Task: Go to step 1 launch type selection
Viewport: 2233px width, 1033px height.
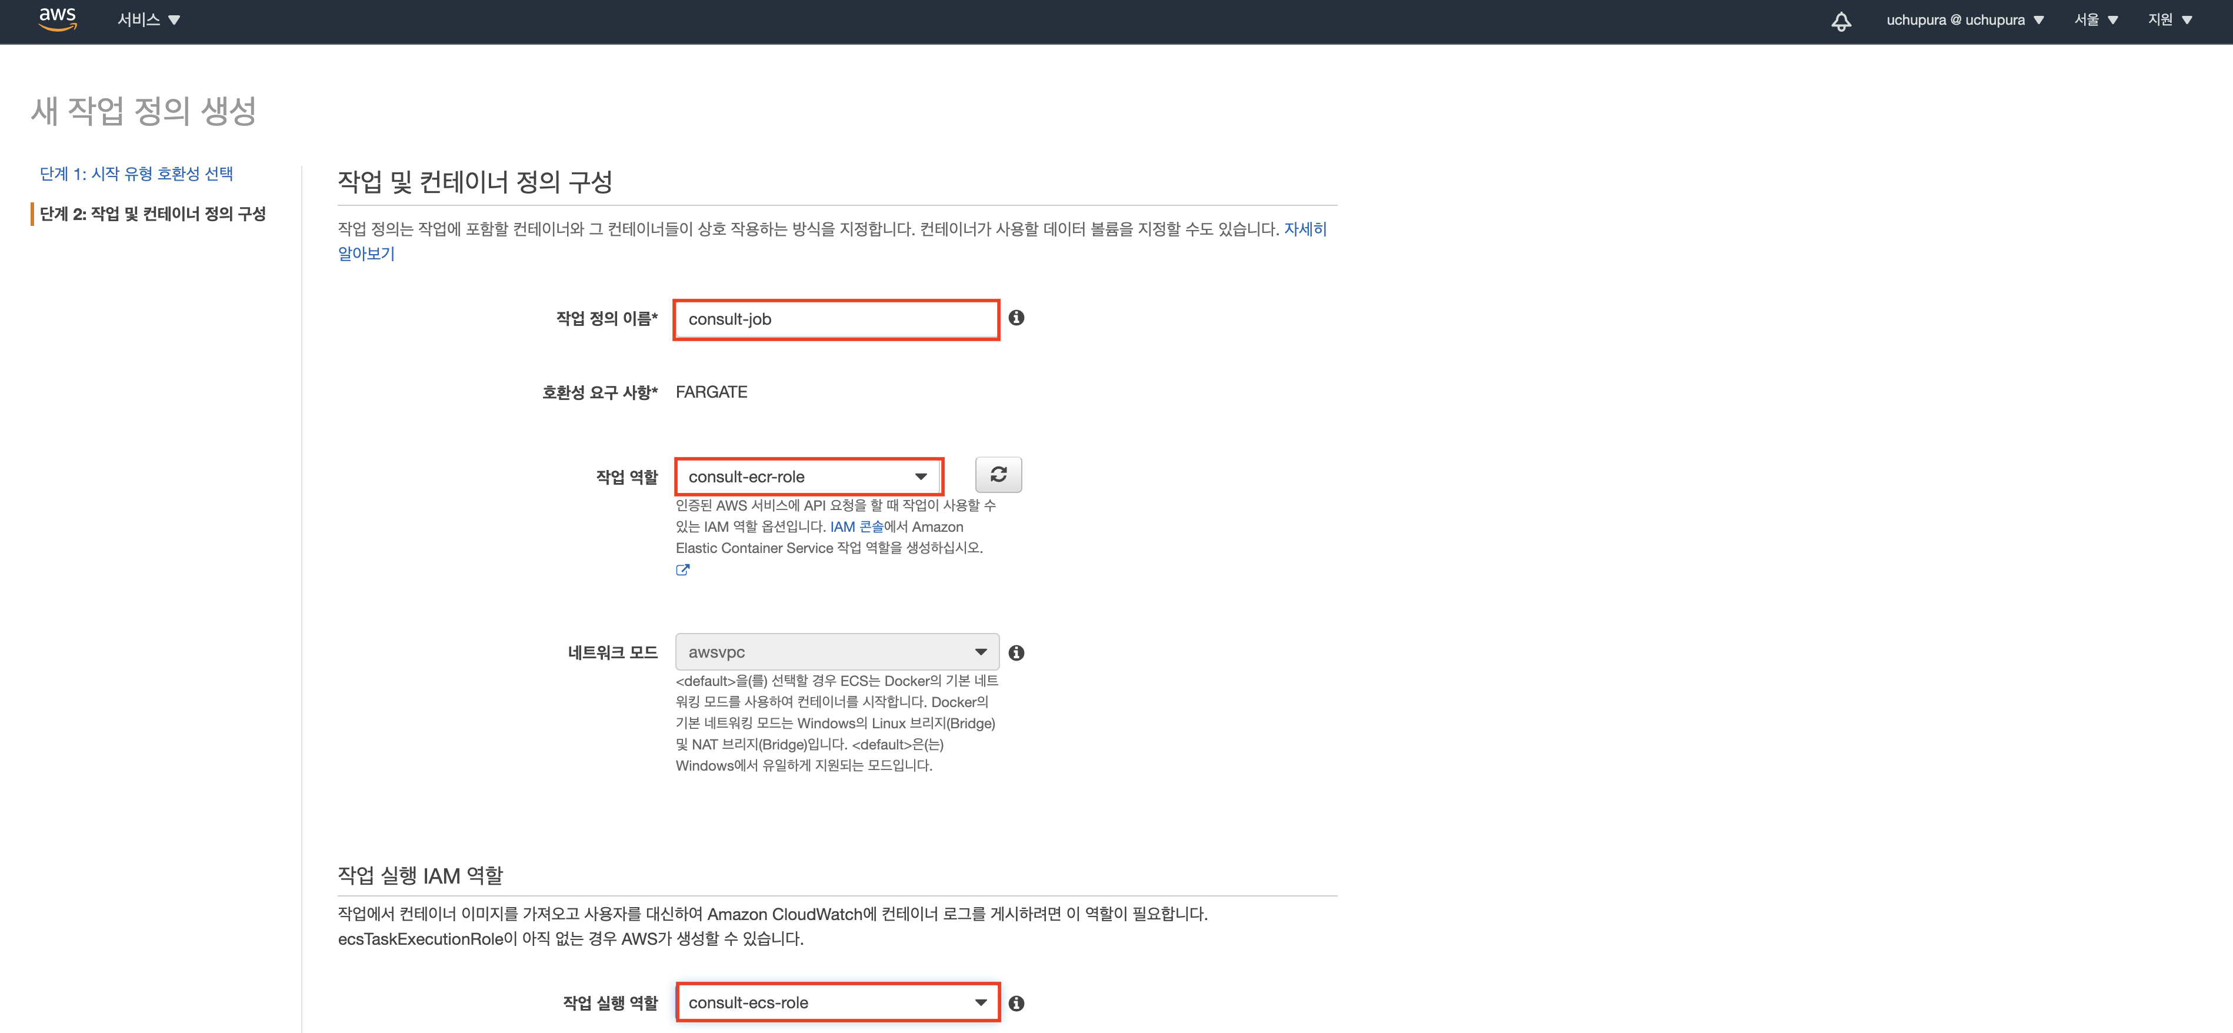Action: [x=136, y=174]
